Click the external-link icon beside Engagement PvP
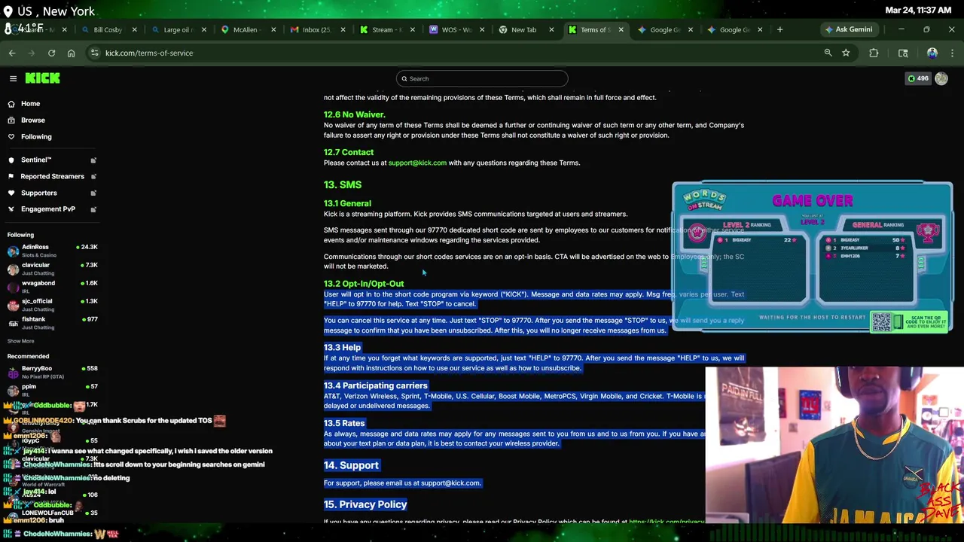This screenshot has width=964, height=542. 93,209
